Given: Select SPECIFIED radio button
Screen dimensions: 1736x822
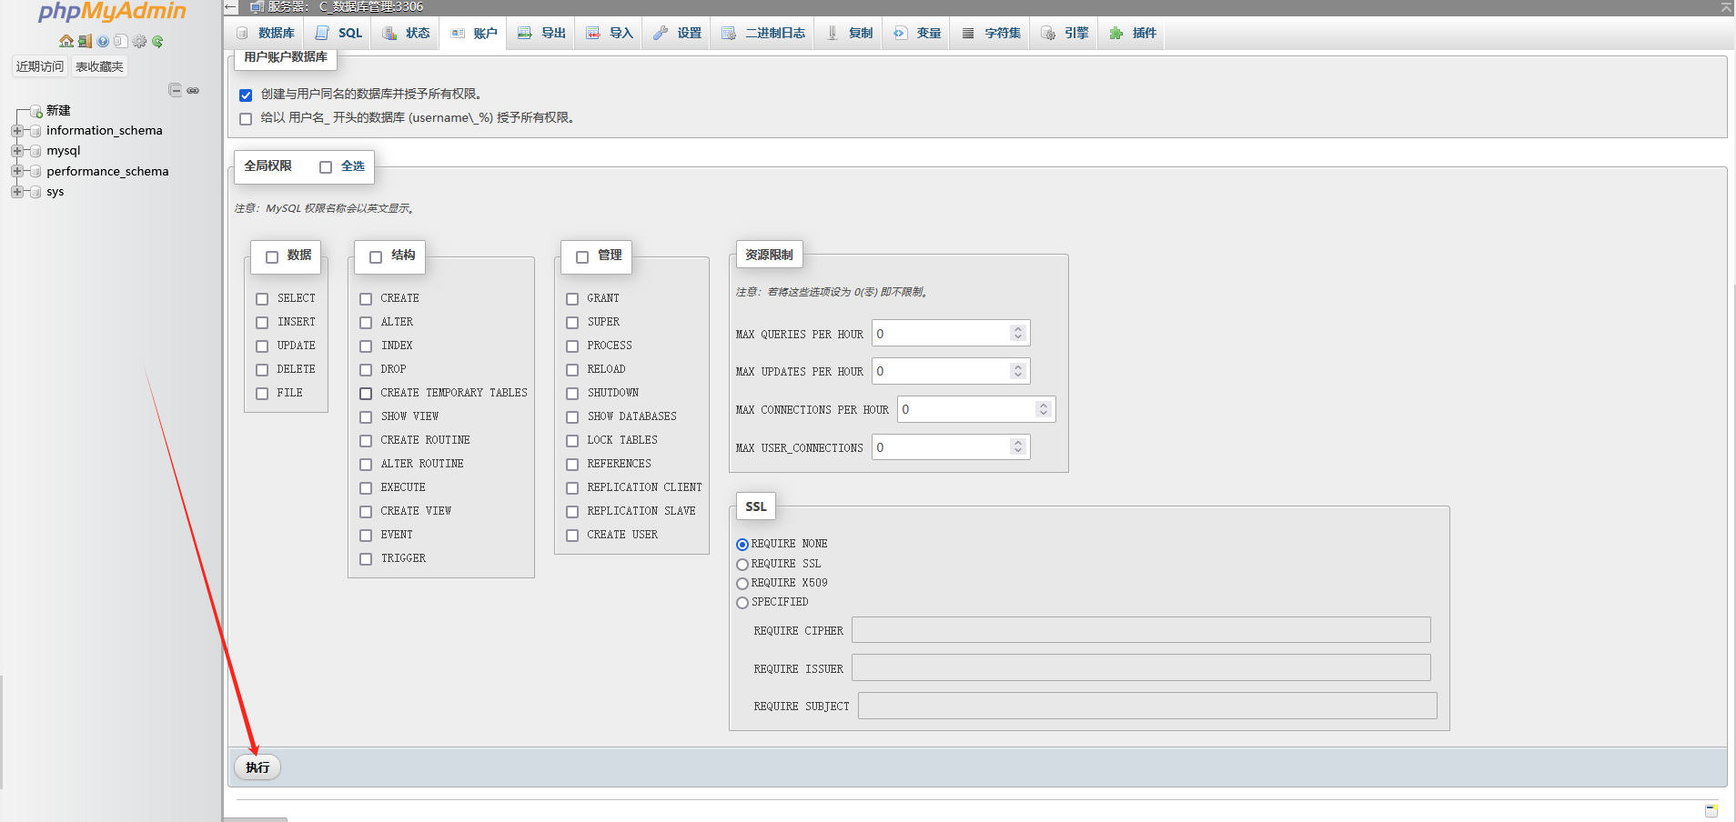Looking at the screenshot, I should click(742, 602).
